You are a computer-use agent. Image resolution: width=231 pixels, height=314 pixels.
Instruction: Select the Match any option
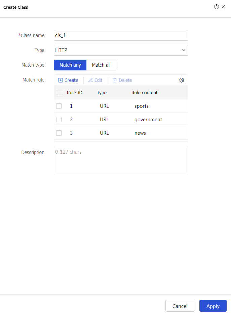pyautogui.click(x=70, y=65)
